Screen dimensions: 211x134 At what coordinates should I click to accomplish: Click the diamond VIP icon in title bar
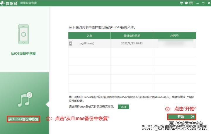181,3
